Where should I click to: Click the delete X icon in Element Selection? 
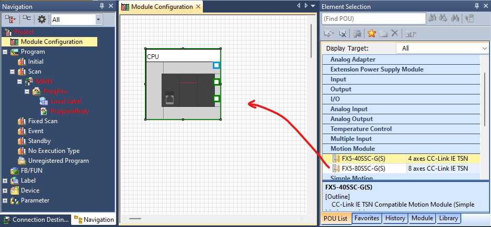[x=395, y=33]
